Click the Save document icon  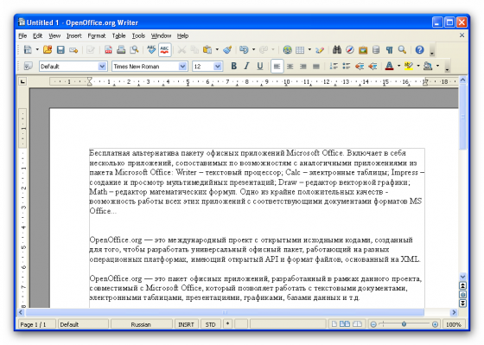(x=60, y=50)
